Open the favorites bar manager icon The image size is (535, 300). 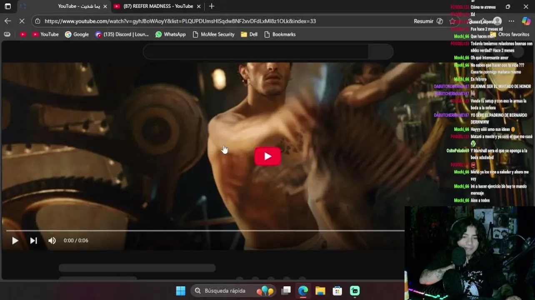tap(7, 34)
